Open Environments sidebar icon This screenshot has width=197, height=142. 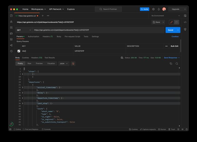pyautogui.click(x=11, y=28)
